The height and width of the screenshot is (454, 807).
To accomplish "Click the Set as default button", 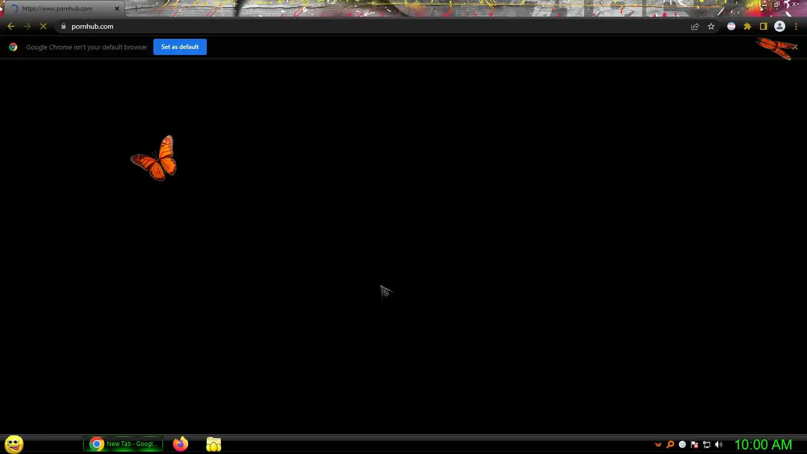I will coord(180,47).
